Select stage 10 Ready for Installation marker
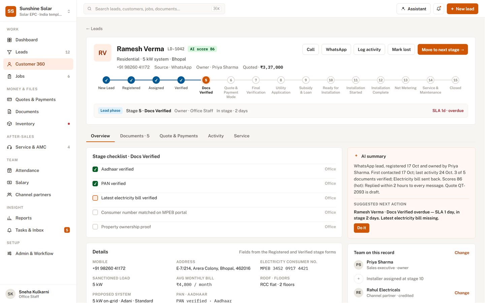 330,80
